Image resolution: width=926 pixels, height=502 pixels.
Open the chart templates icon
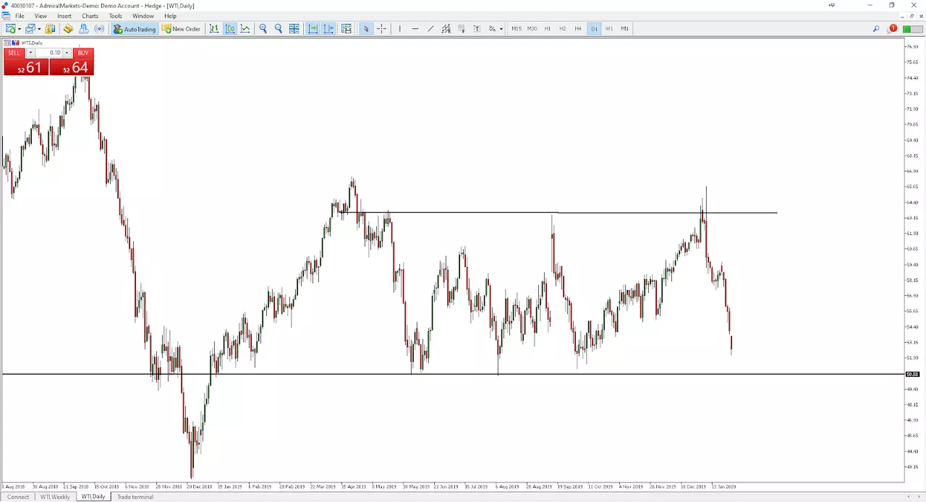coord(347,29)
